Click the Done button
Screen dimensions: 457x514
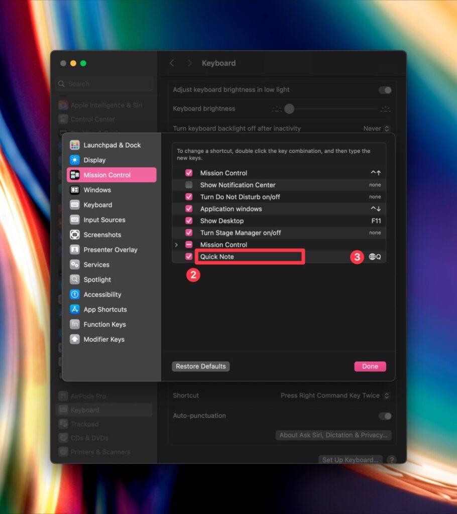point(370,366)
